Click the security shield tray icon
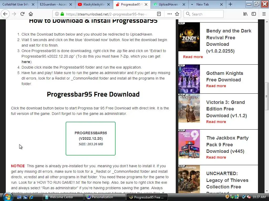 click(227, 197)
